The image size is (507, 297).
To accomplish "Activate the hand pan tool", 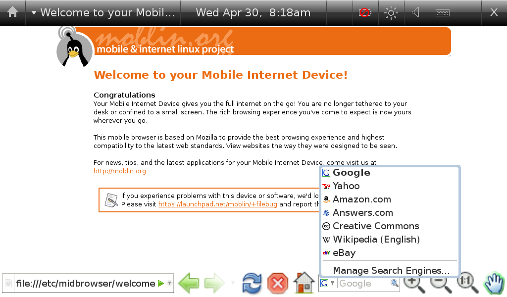I will [x=494, y=284].
